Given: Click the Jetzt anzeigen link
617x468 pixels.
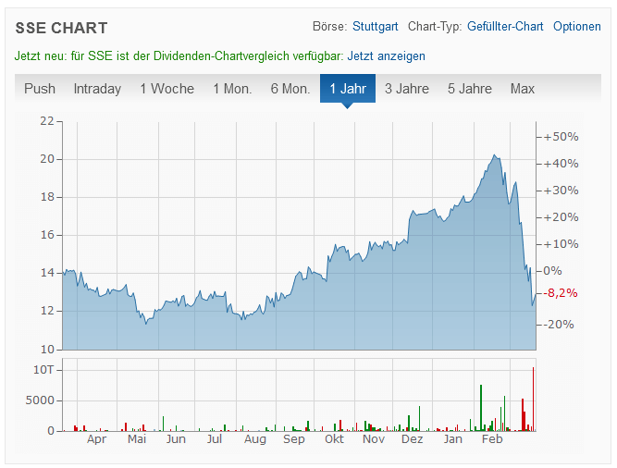Looking at the screenshot, I should [386, 55].
